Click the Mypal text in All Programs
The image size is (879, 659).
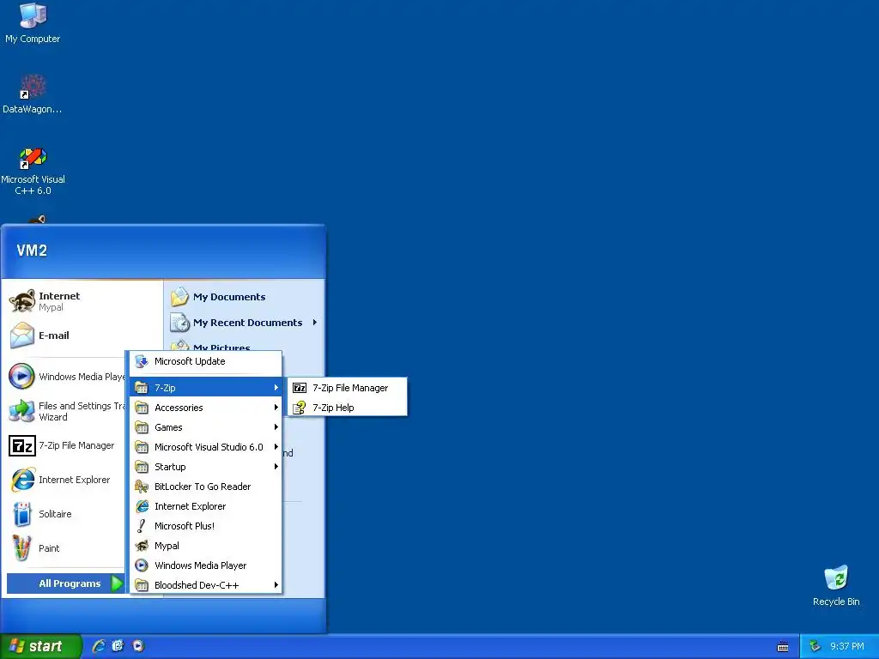[x=167, y=546]
